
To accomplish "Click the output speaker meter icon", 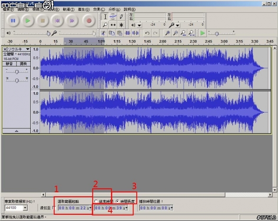I will coord(133,25).
